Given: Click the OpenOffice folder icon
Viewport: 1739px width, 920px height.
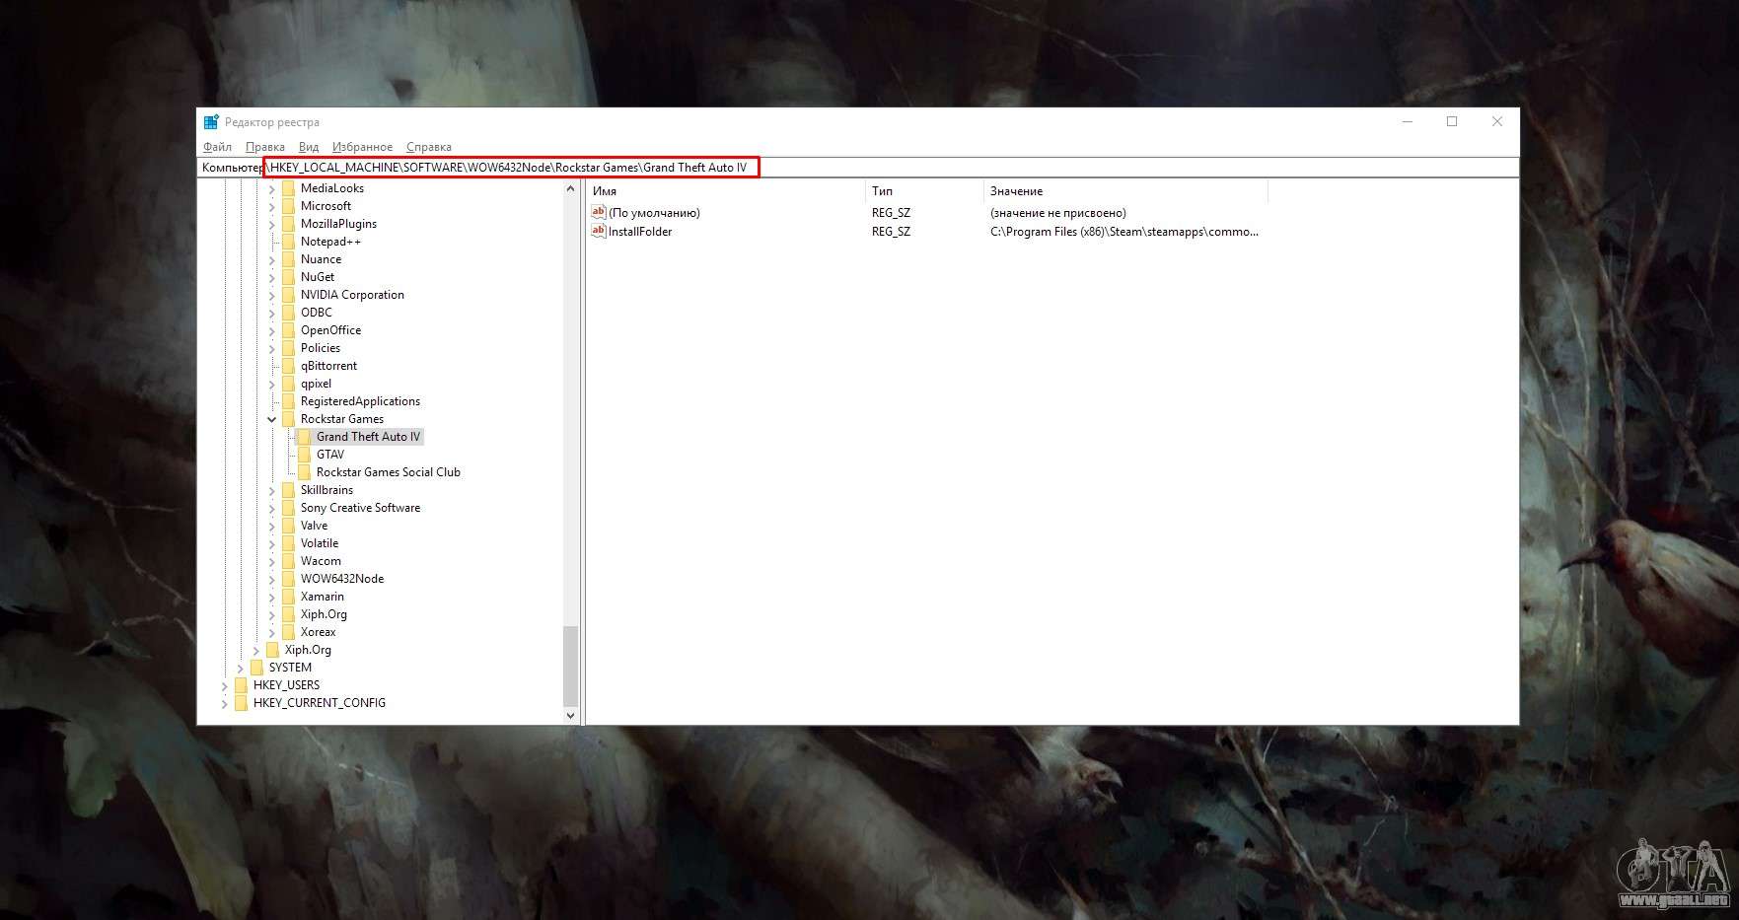Looking at the screenshot, I should click(x=288, y=330).
